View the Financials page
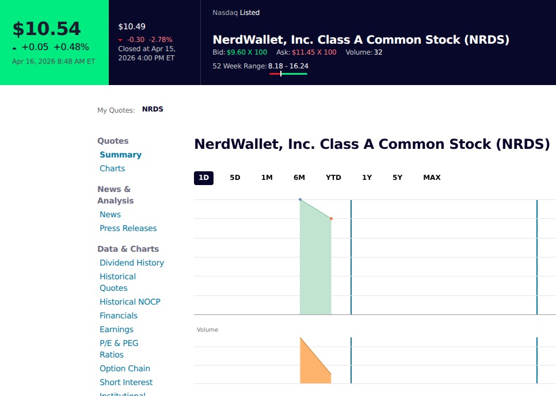The image size is (556, 396). (119, 316)
